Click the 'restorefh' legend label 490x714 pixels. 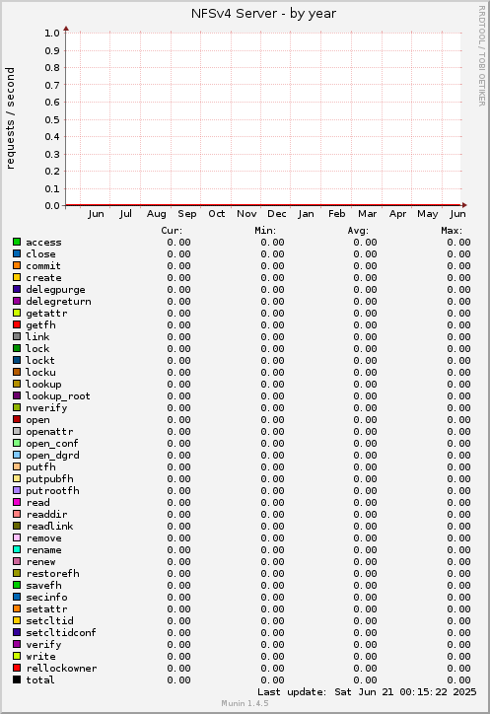52,574
